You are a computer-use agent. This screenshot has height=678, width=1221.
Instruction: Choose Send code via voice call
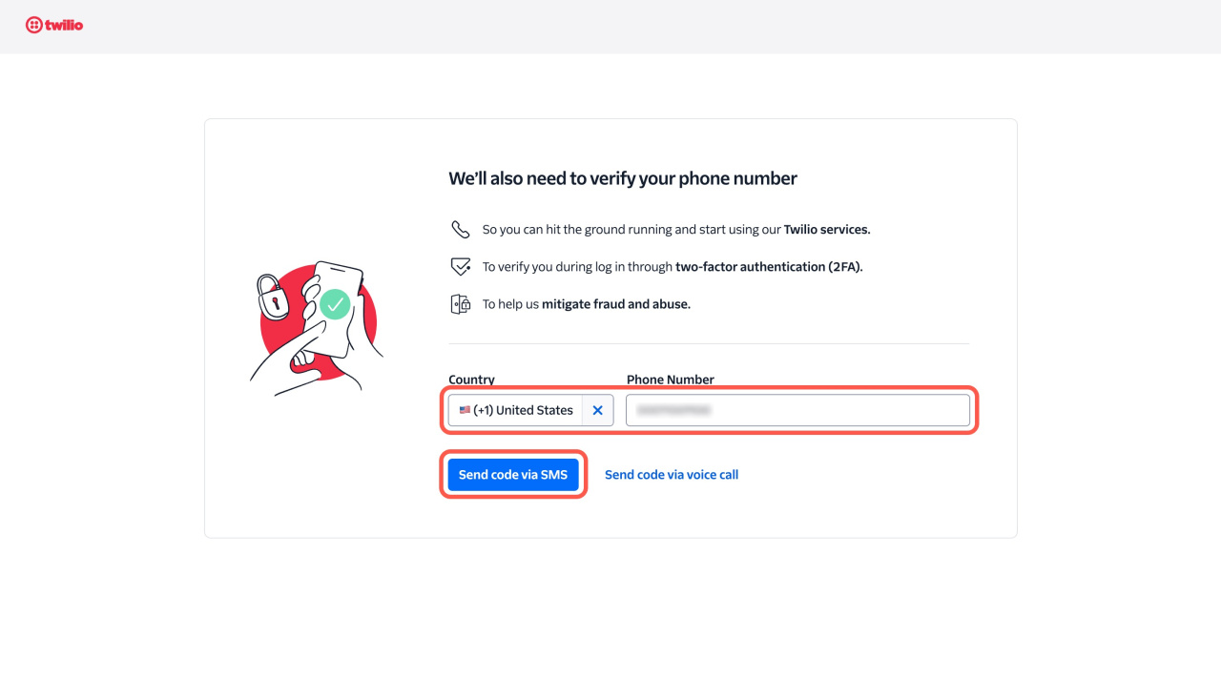coord(672,475)
